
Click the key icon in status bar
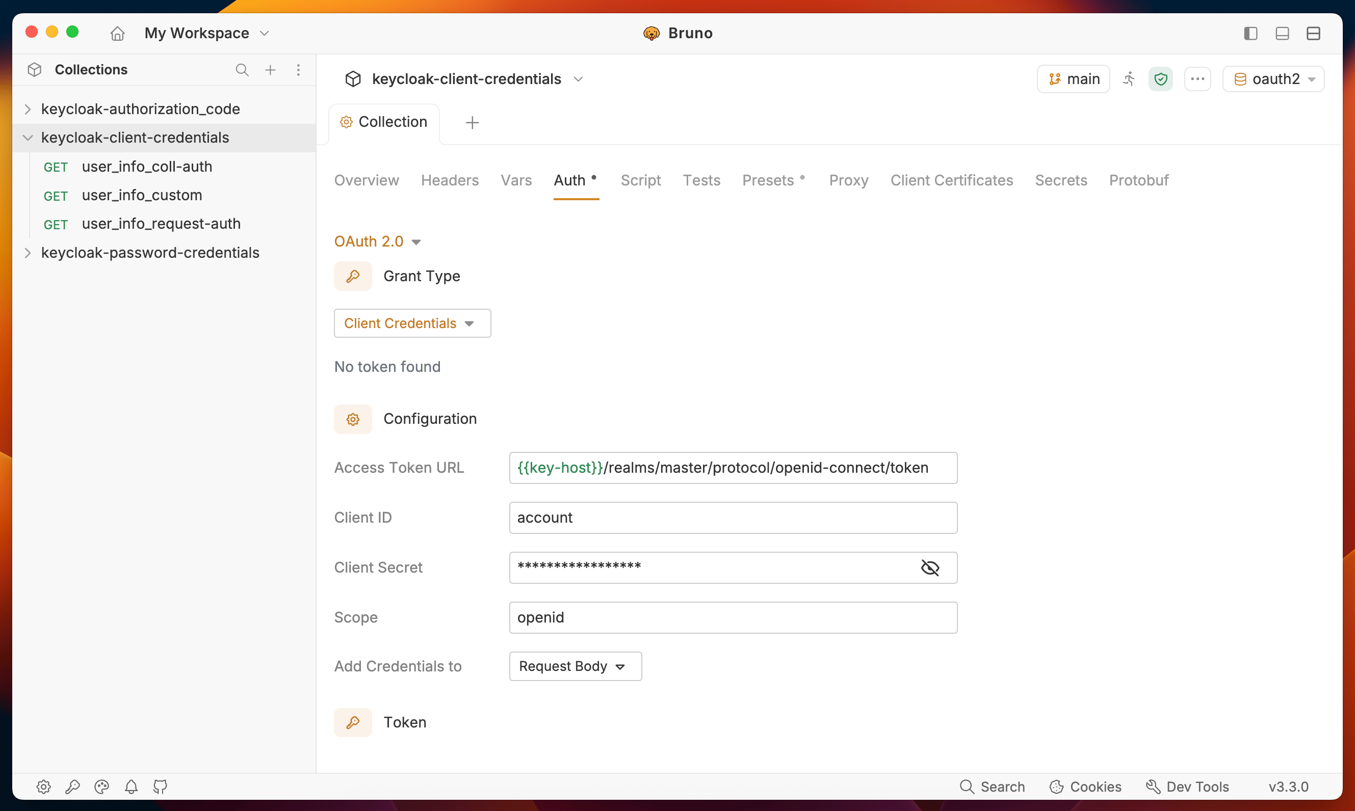(x=73, y=787)
